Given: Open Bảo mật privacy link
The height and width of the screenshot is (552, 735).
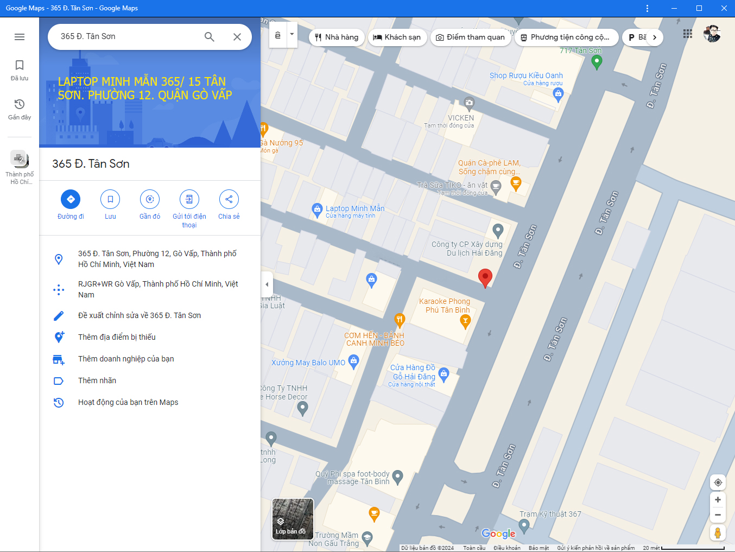Looking at the screenshot, I should (x=538, y=548).
